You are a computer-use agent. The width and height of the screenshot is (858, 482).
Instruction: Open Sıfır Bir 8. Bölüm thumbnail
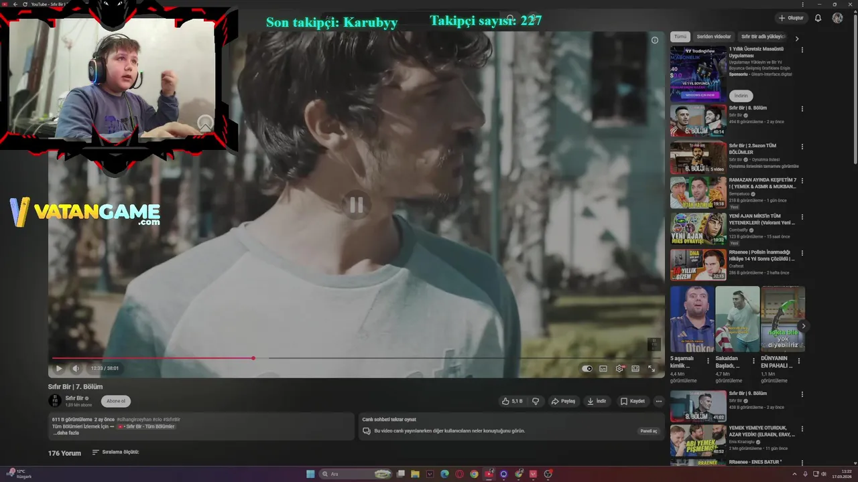[x=698, y=120]
